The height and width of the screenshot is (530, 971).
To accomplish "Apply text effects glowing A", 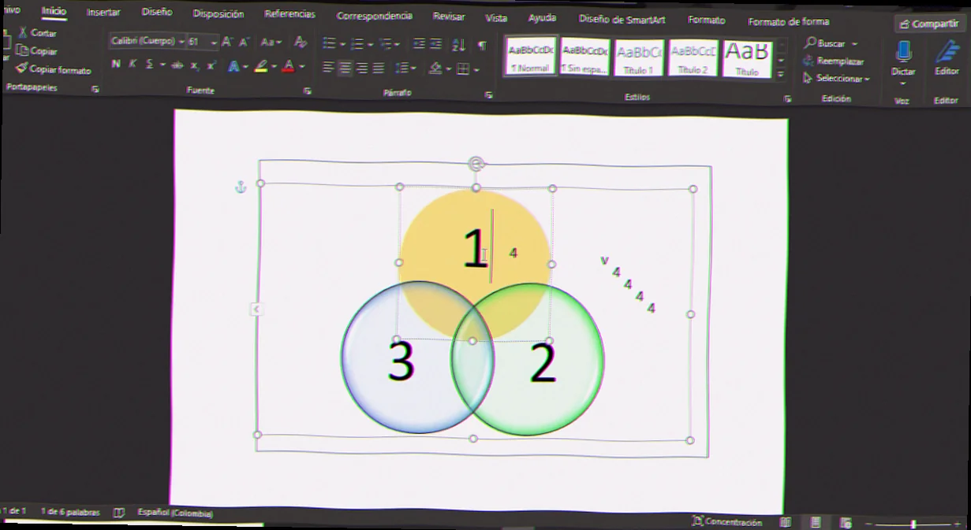I will (233, 66).
